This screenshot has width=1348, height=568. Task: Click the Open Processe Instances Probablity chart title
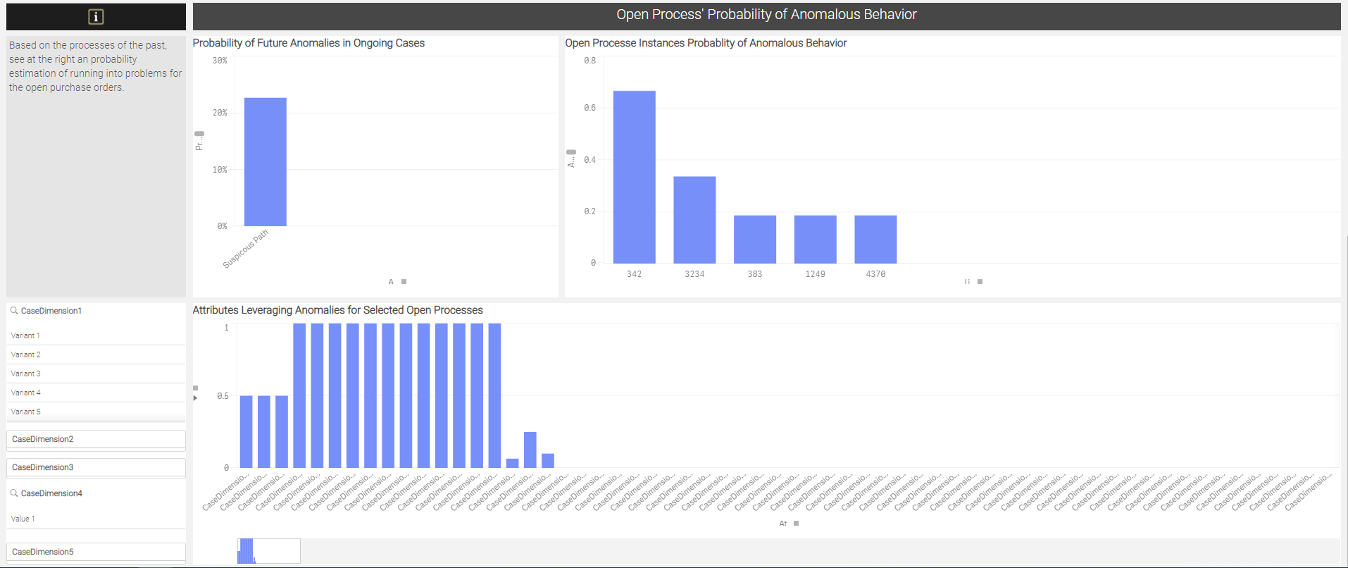click(706, 43)
